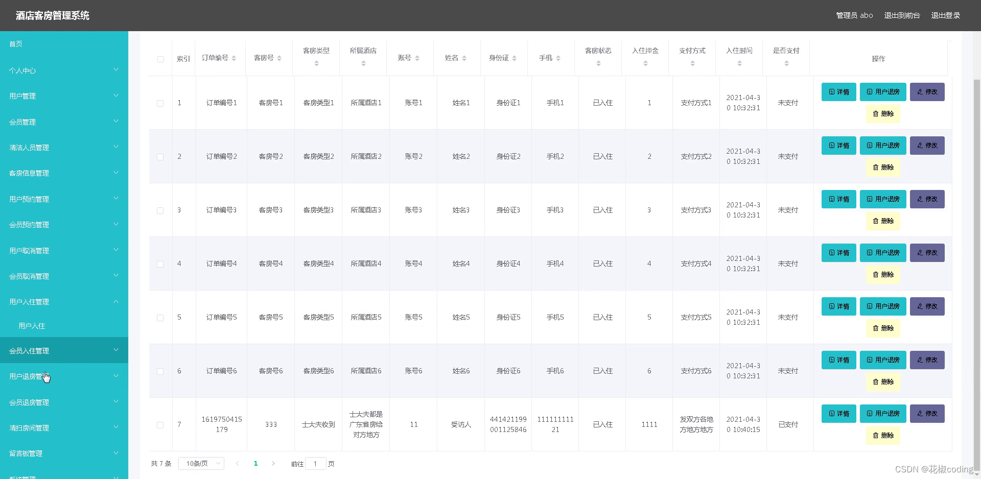Click the 支付方式3 cell
The image size is (981, 479).
(696, 210)
